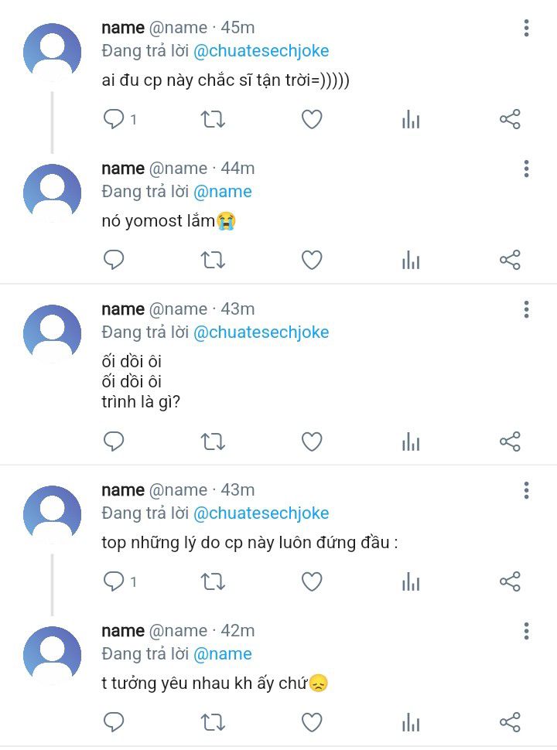Share the 't tưởng yêu nhau' tweet
The width and height of the screenshot is (557, 750).
tap(510, 722)
